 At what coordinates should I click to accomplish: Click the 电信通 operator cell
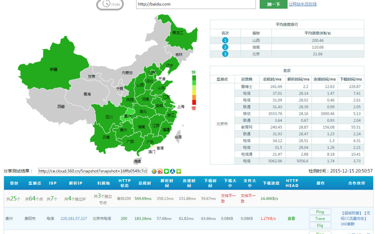247,154
